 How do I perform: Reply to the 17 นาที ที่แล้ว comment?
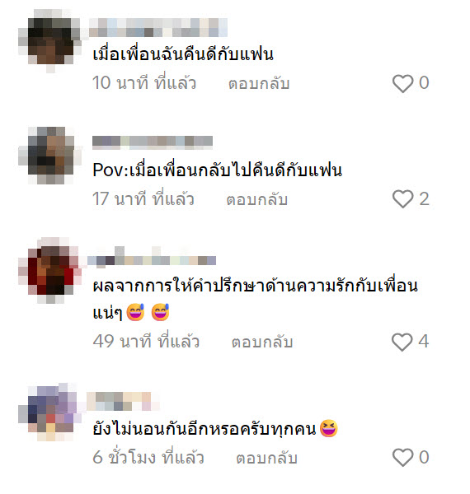(256, 200)
